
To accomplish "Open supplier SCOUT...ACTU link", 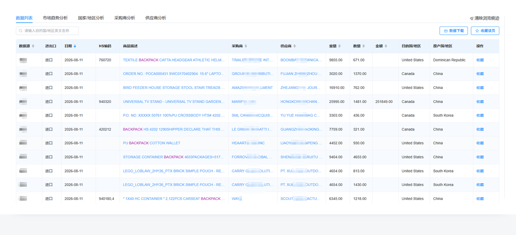I will click(x=301, y=199).
